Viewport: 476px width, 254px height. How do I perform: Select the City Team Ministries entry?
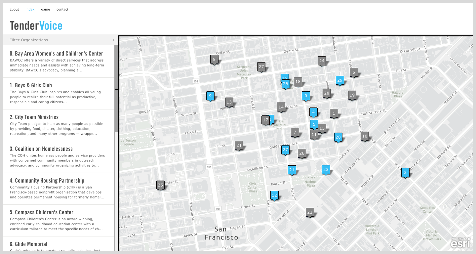pyautogui.click(x=59, y=125)
